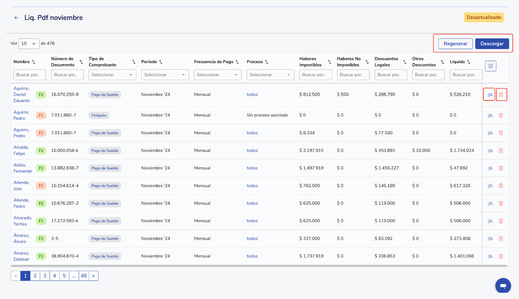
Task: Delete the Alvarez, Esteban row
Action: (x=501, y=256)
